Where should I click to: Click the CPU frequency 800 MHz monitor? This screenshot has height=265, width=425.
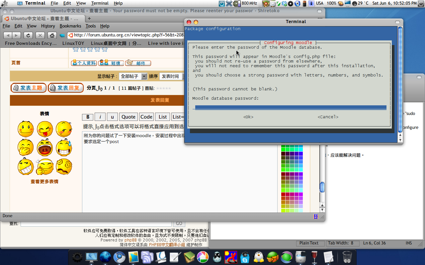(x=245, y=3)
